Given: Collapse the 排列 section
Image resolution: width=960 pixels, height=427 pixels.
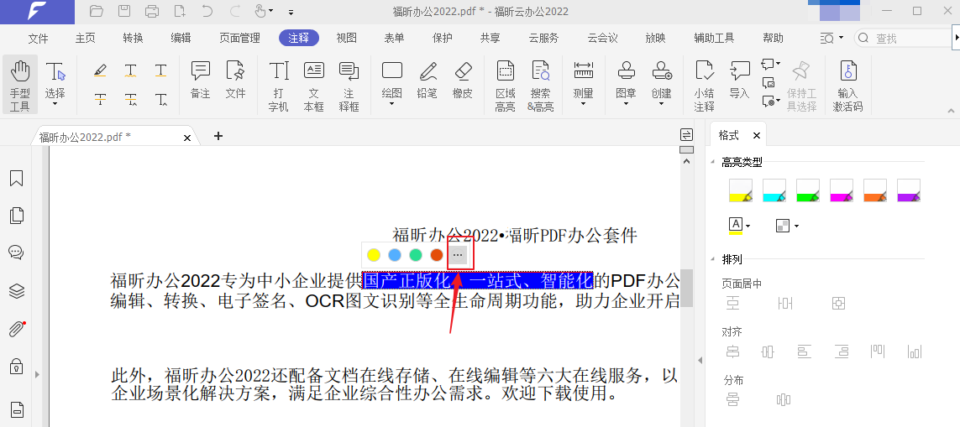Looking at the screenshot, I should [x=713, y=259].
